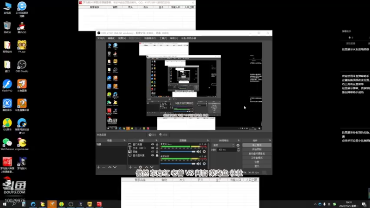Click transition duration field 300 ms

coord(227,150)
